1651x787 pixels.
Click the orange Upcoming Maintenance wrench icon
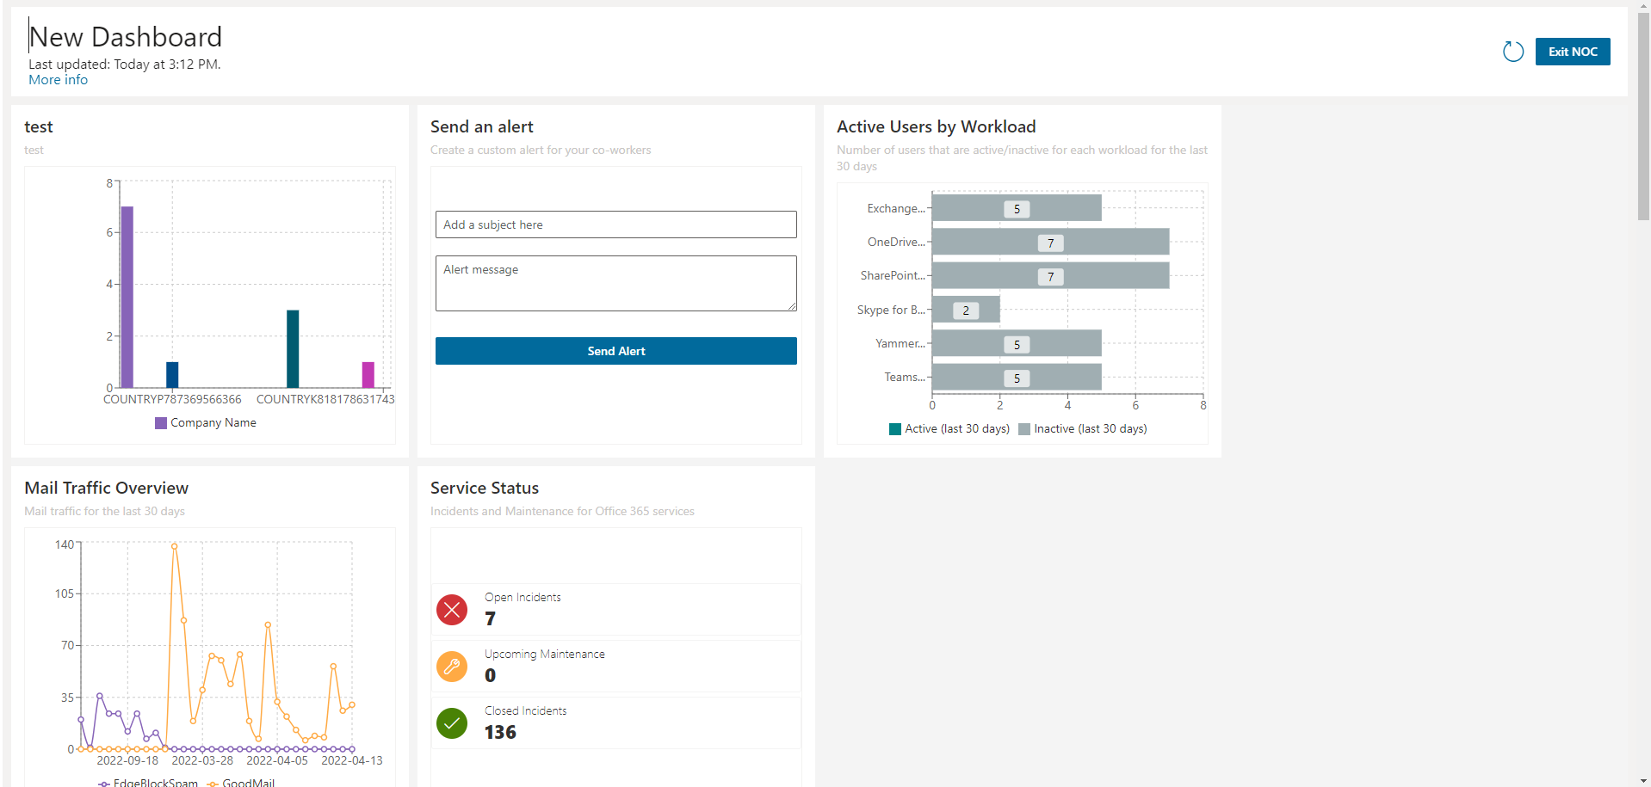tap(452, 667)
